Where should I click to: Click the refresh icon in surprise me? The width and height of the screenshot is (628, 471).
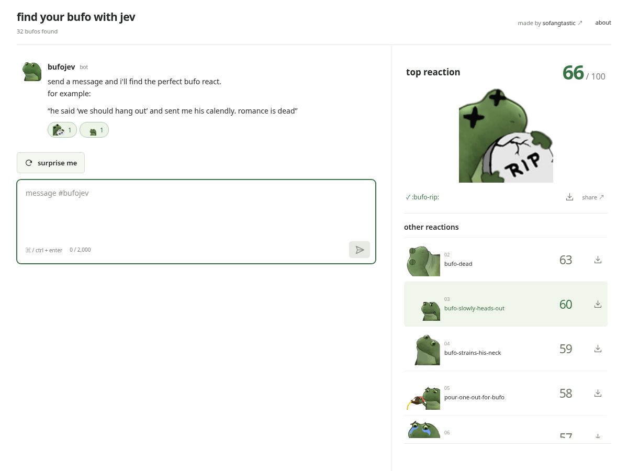pos(29,163)
